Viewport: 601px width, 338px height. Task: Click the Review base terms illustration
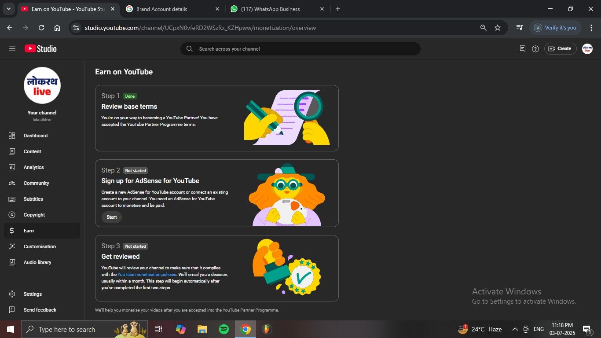coord(287,118)
